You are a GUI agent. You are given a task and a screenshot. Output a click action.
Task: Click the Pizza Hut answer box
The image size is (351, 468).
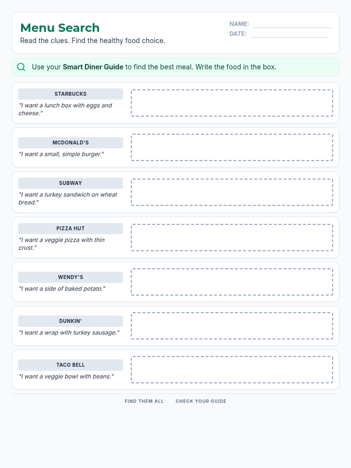pyautogui.click(x=232, y=238)
